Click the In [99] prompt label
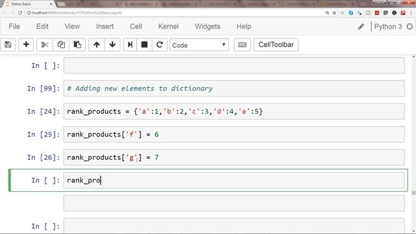 (x=44, y=88)
